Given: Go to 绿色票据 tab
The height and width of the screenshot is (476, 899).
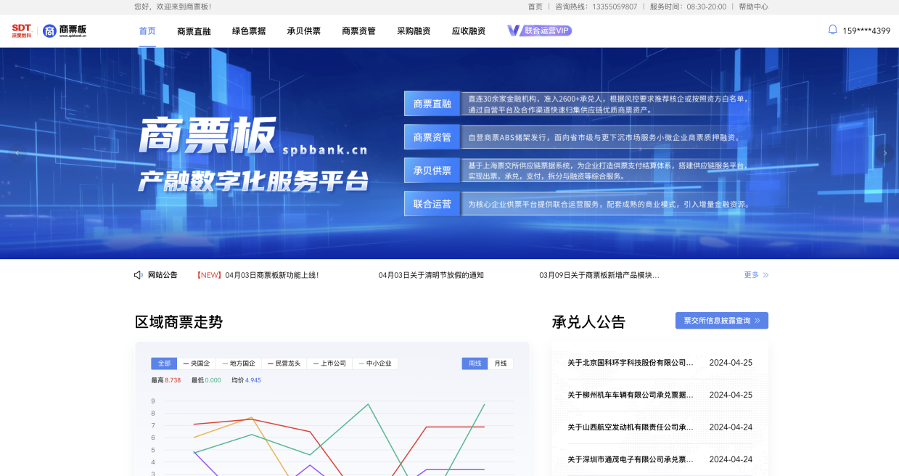Looking at the screenshot, I should (x=249, y=31).
